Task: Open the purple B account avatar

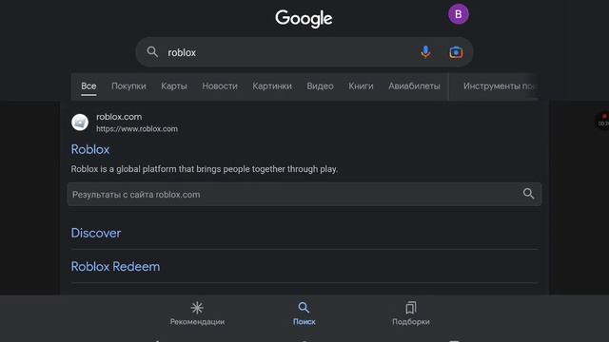Action: (x=459, y=14)
